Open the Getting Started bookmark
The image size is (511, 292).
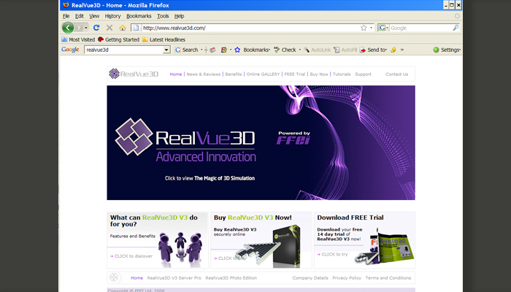pos(118,39)
